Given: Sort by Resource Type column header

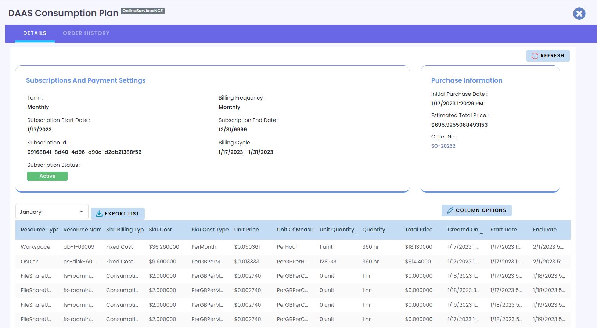Looking at the screenshot, I should (x=39, y=230).
